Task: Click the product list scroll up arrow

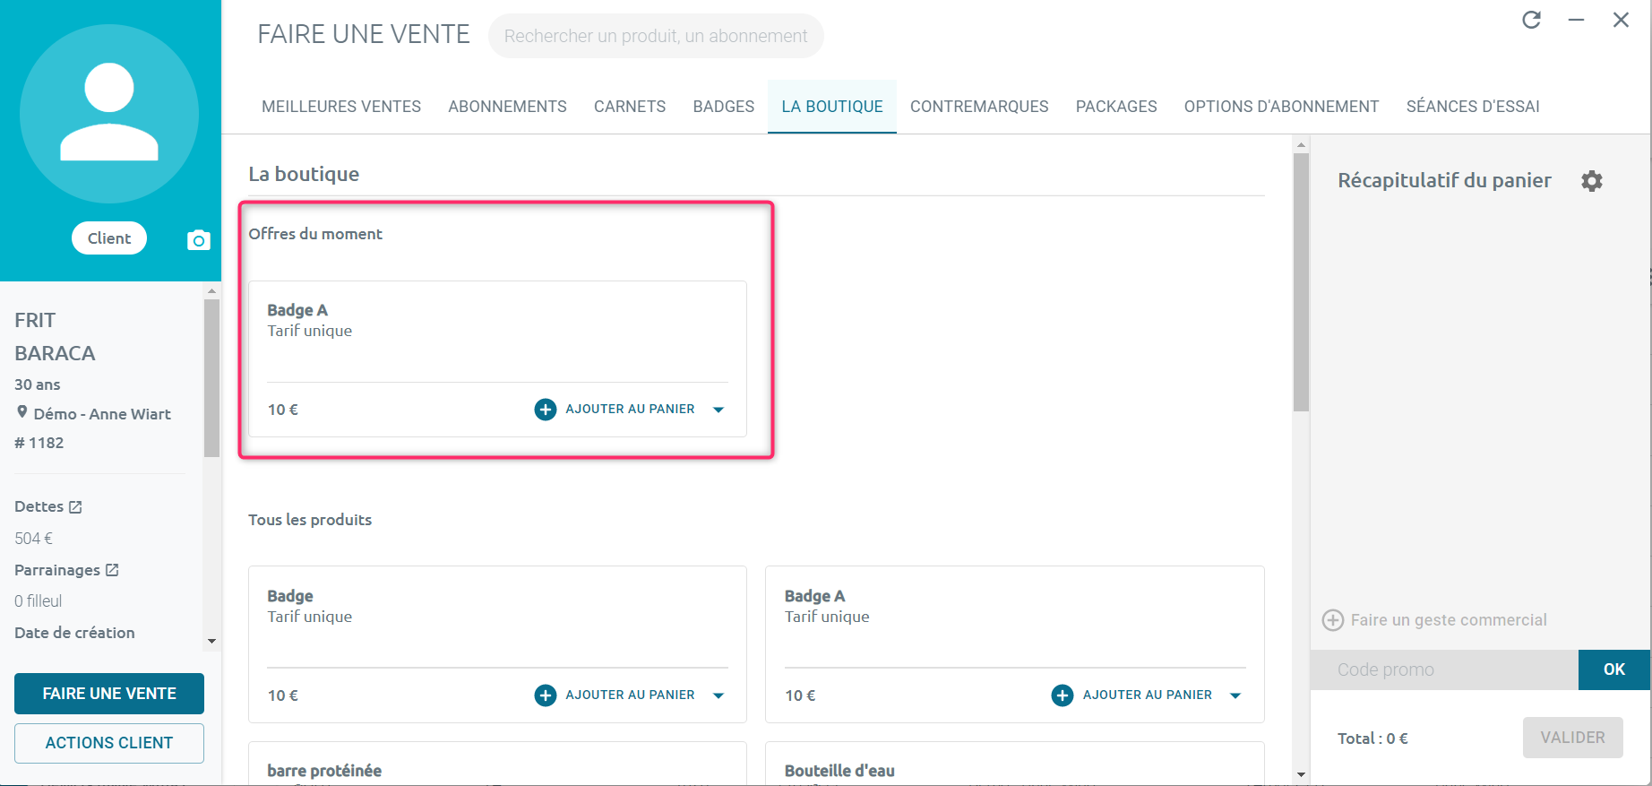Action: [1302, 144]
